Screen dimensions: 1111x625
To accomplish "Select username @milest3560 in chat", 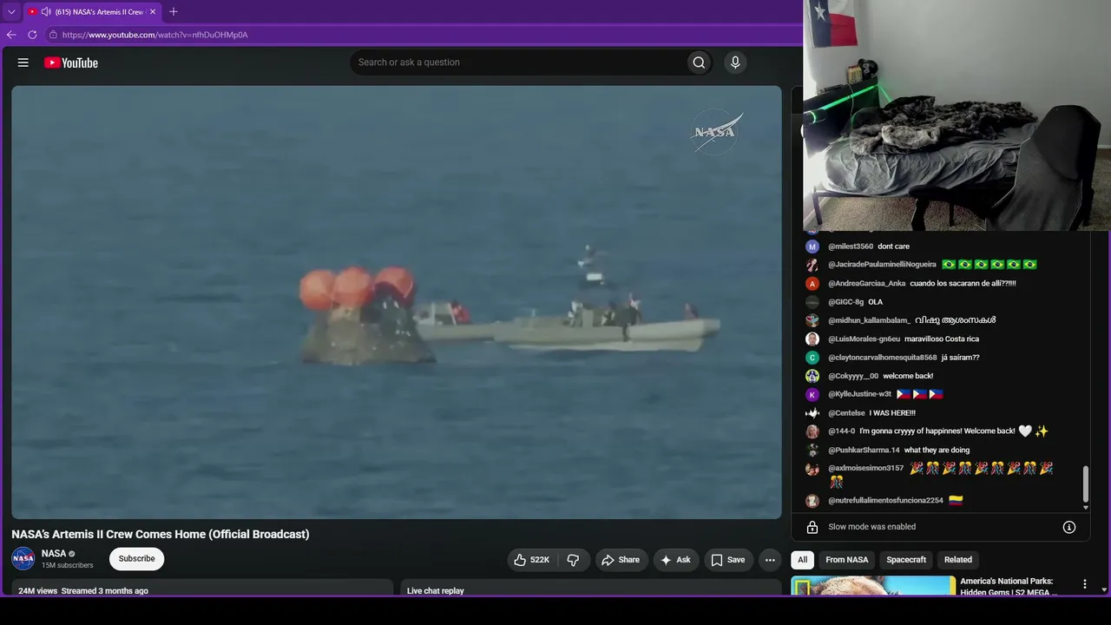I will 851,247.
